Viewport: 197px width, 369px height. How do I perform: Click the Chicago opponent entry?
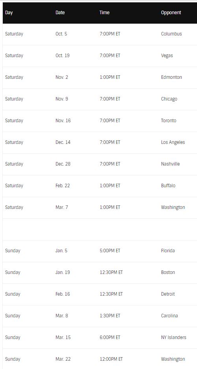[169, 99]
